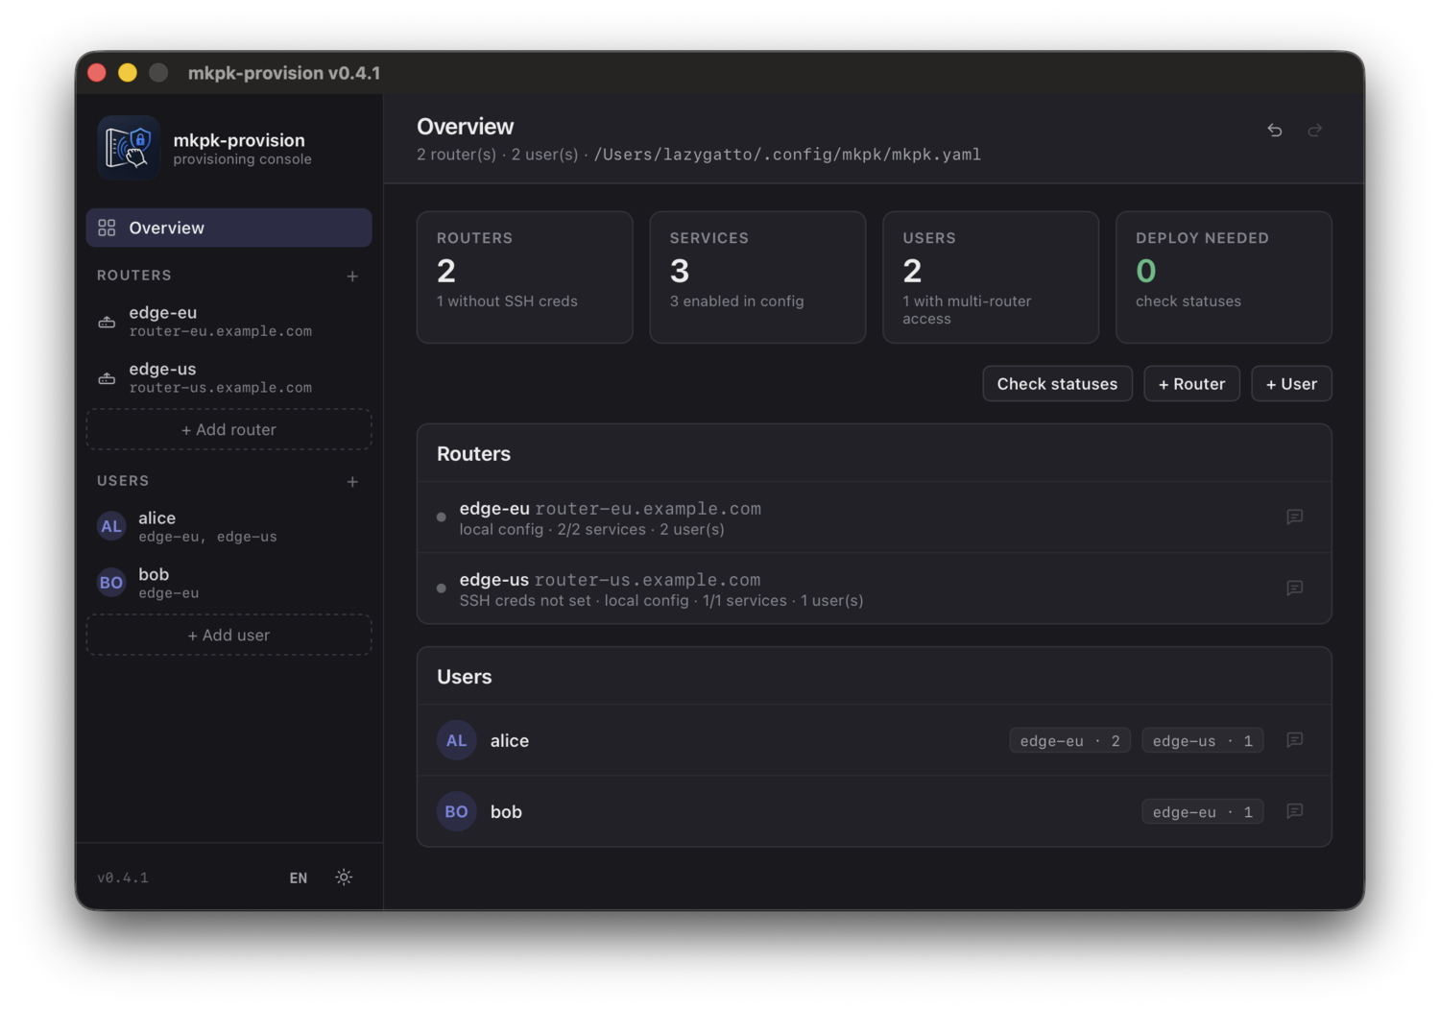The image size is (1440, 1010).
Task: Open the note icon for edge-eu router row
Action: [x=1295, y=517]
